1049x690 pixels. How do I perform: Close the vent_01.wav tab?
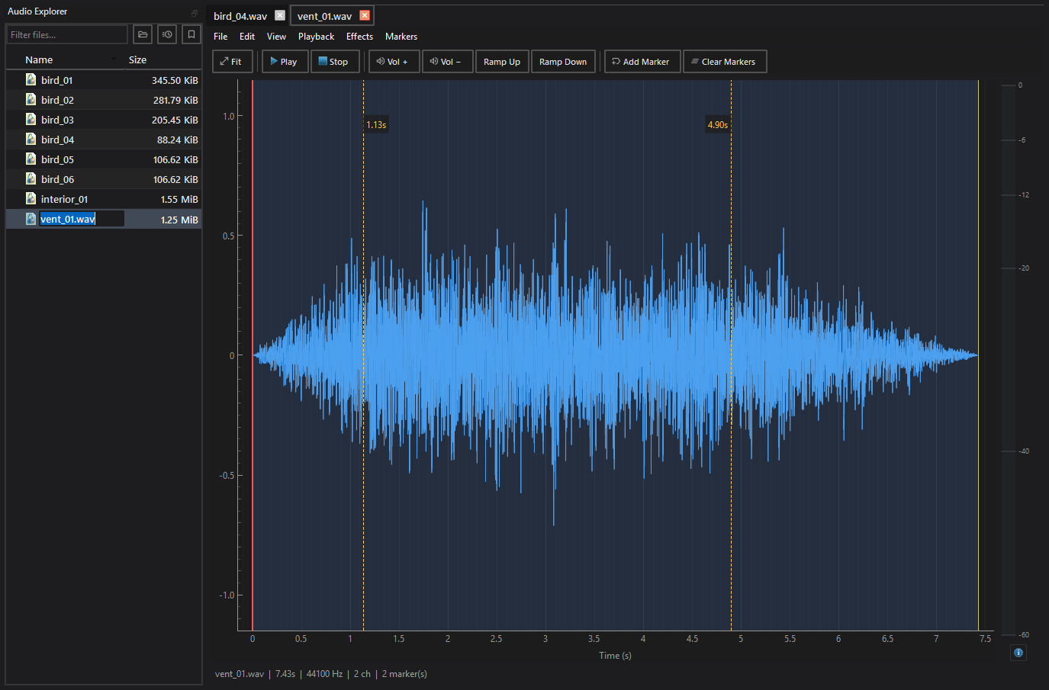point(365,15)
